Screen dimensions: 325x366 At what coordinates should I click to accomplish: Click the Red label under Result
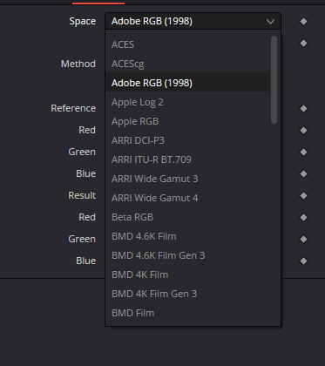(87, 217)
